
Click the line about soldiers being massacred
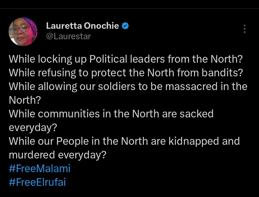[128, 86]
